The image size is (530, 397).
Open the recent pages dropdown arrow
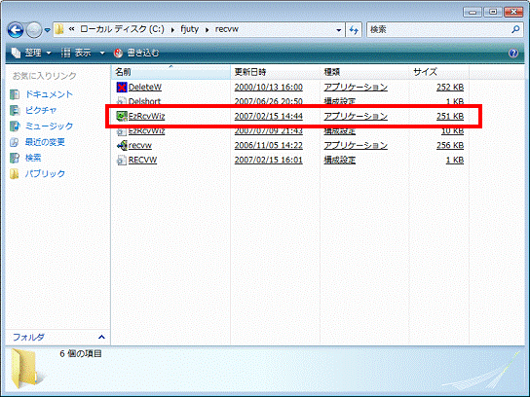48,30
